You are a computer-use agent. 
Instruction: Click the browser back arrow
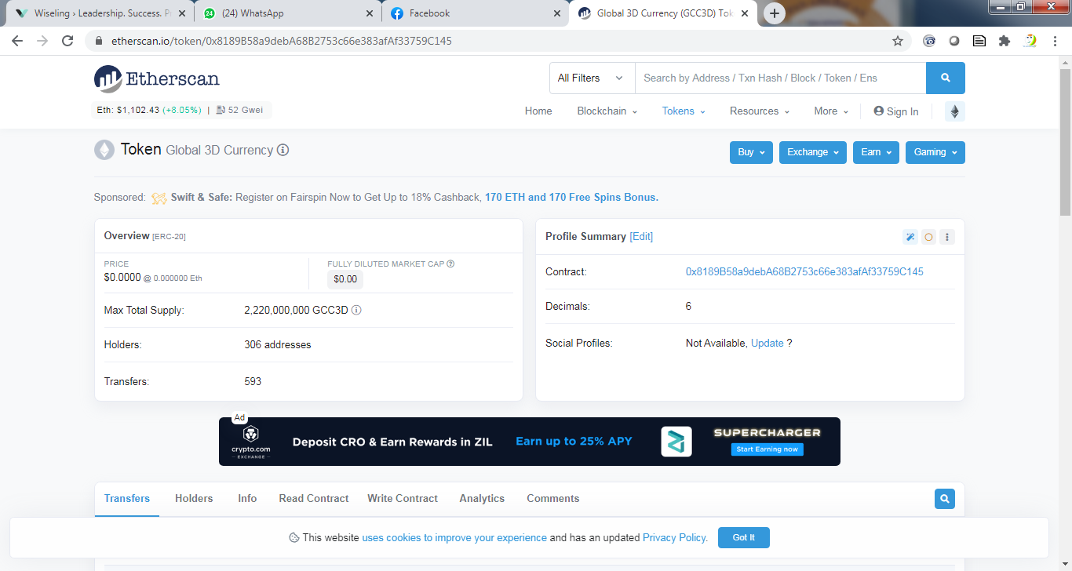tap(17, 41)
